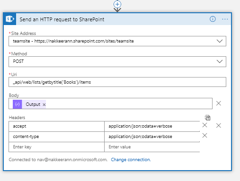The image size is (240, 181).
Task: Click the Enter value header field
Action: (x=152, y=147)
